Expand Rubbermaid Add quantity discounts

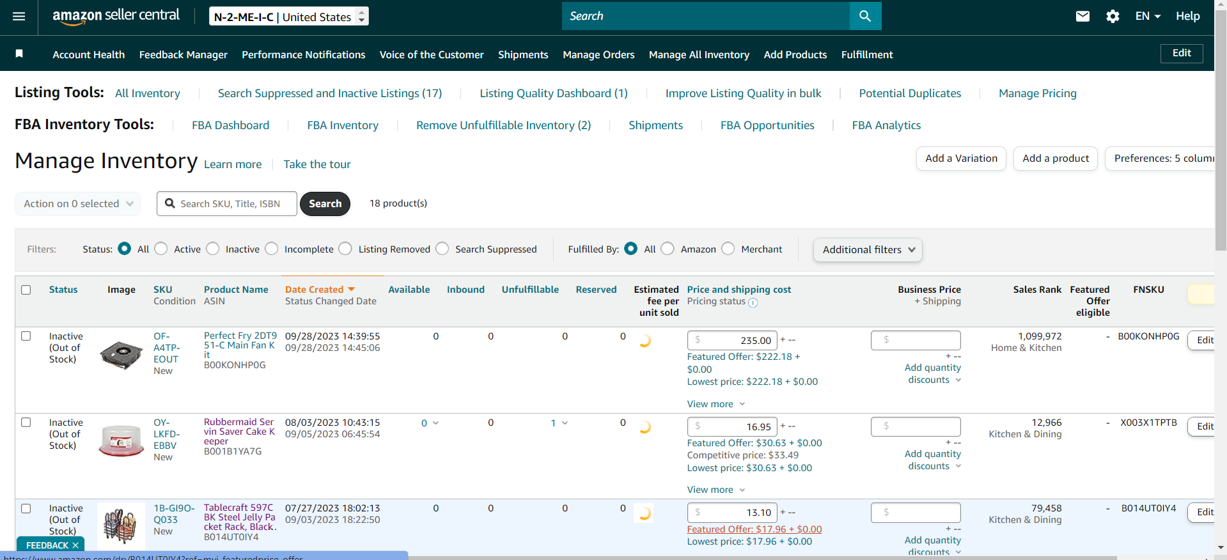[x=933, y=460]
